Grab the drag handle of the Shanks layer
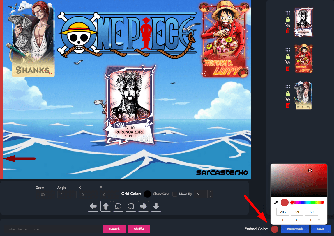 tap(288, 87)
